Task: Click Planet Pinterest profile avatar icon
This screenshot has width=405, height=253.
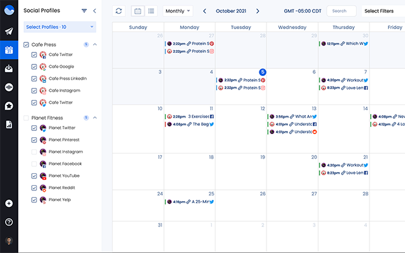Action: (x=43, y=140)
